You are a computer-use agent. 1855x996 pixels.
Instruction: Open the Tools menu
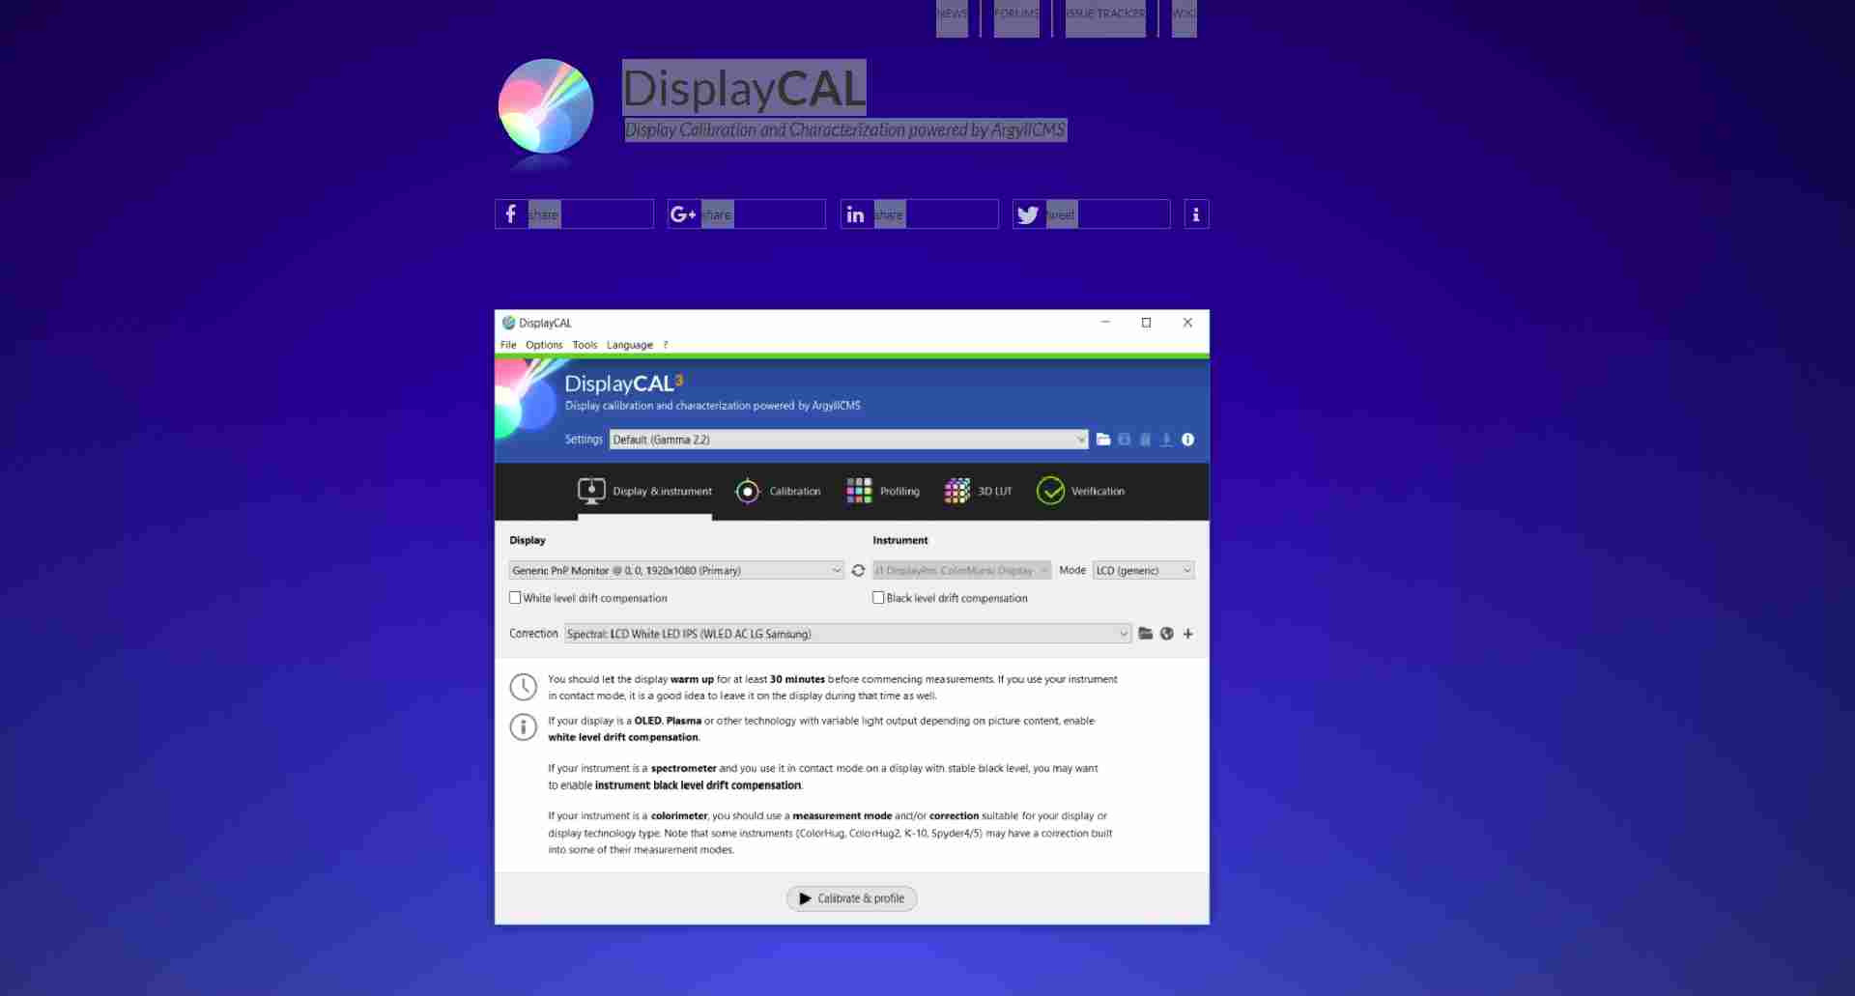tap(585, 345)
